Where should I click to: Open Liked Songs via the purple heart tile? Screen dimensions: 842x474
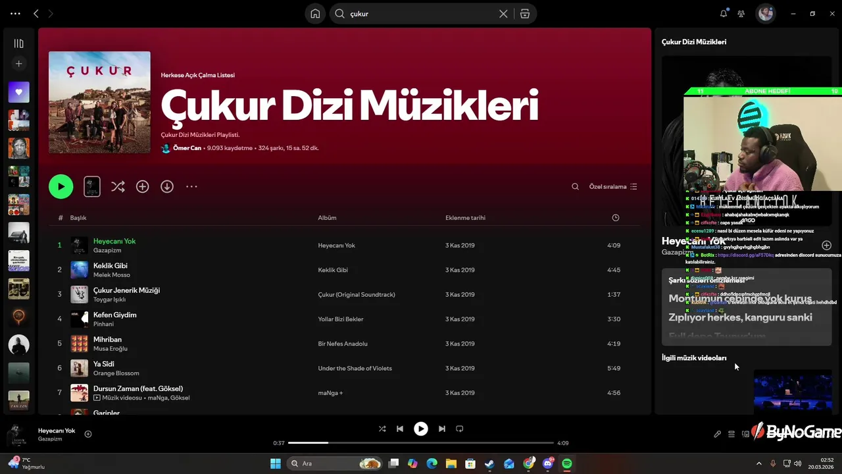[18, 92]
